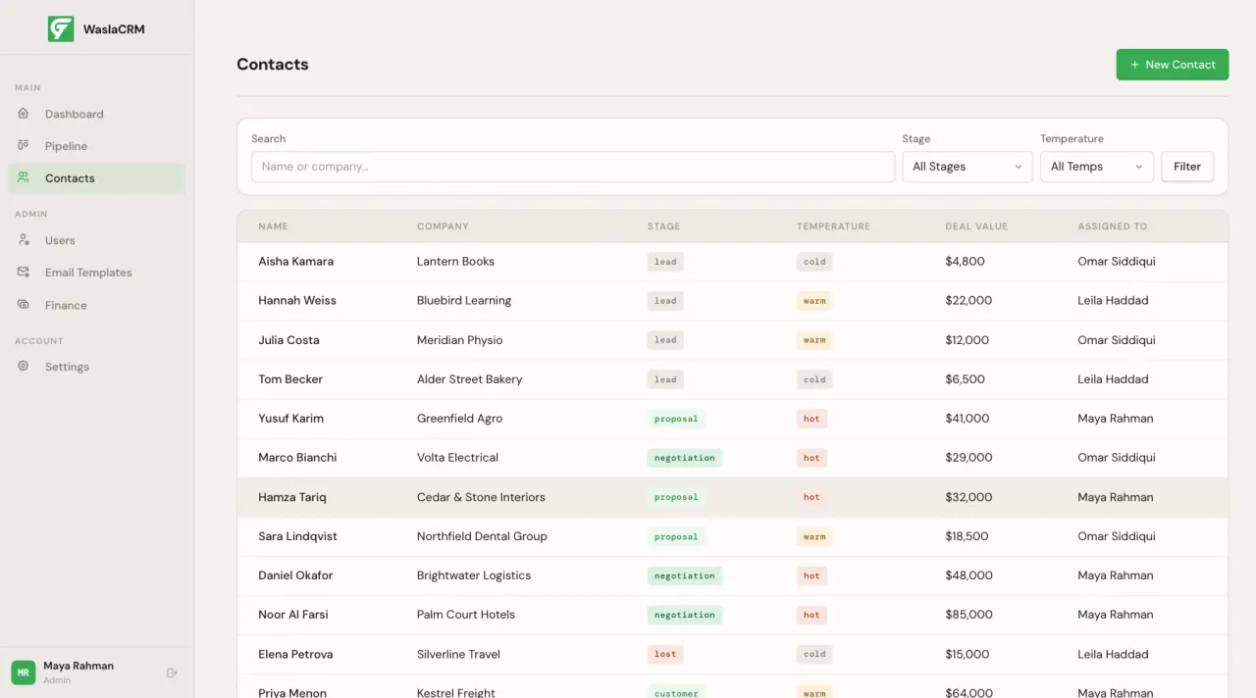The image size is (1256, 698).
Task: Open contact Marco Bianchi
Action: pos(297,458)
